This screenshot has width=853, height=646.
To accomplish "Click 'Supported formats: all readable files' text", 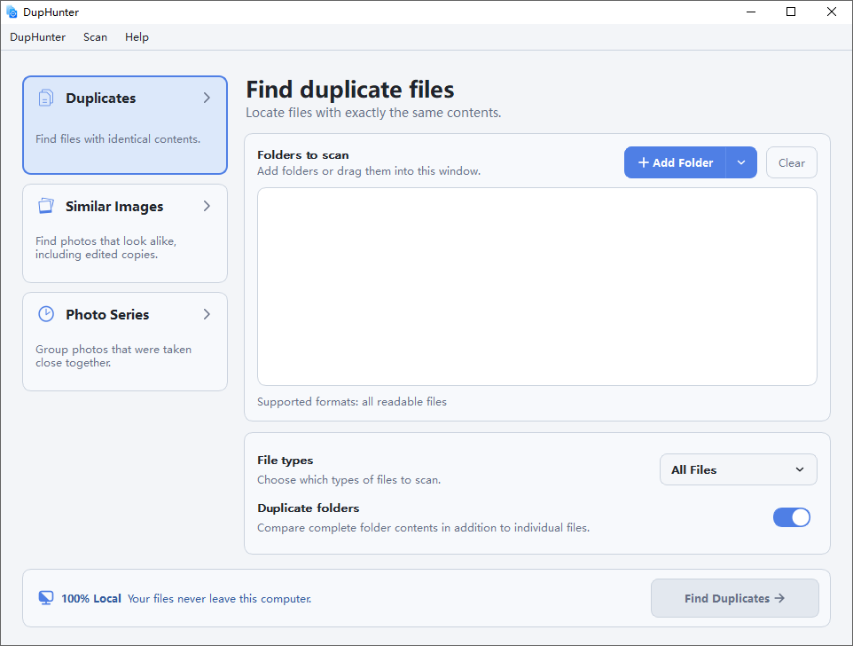I will (x=352, y=402).
